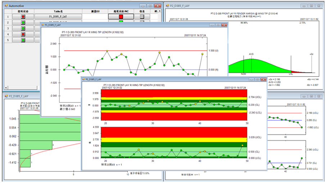
Task: Click the red NC status square in row 1
Action: pyautogui.click(x=121, y=17)
